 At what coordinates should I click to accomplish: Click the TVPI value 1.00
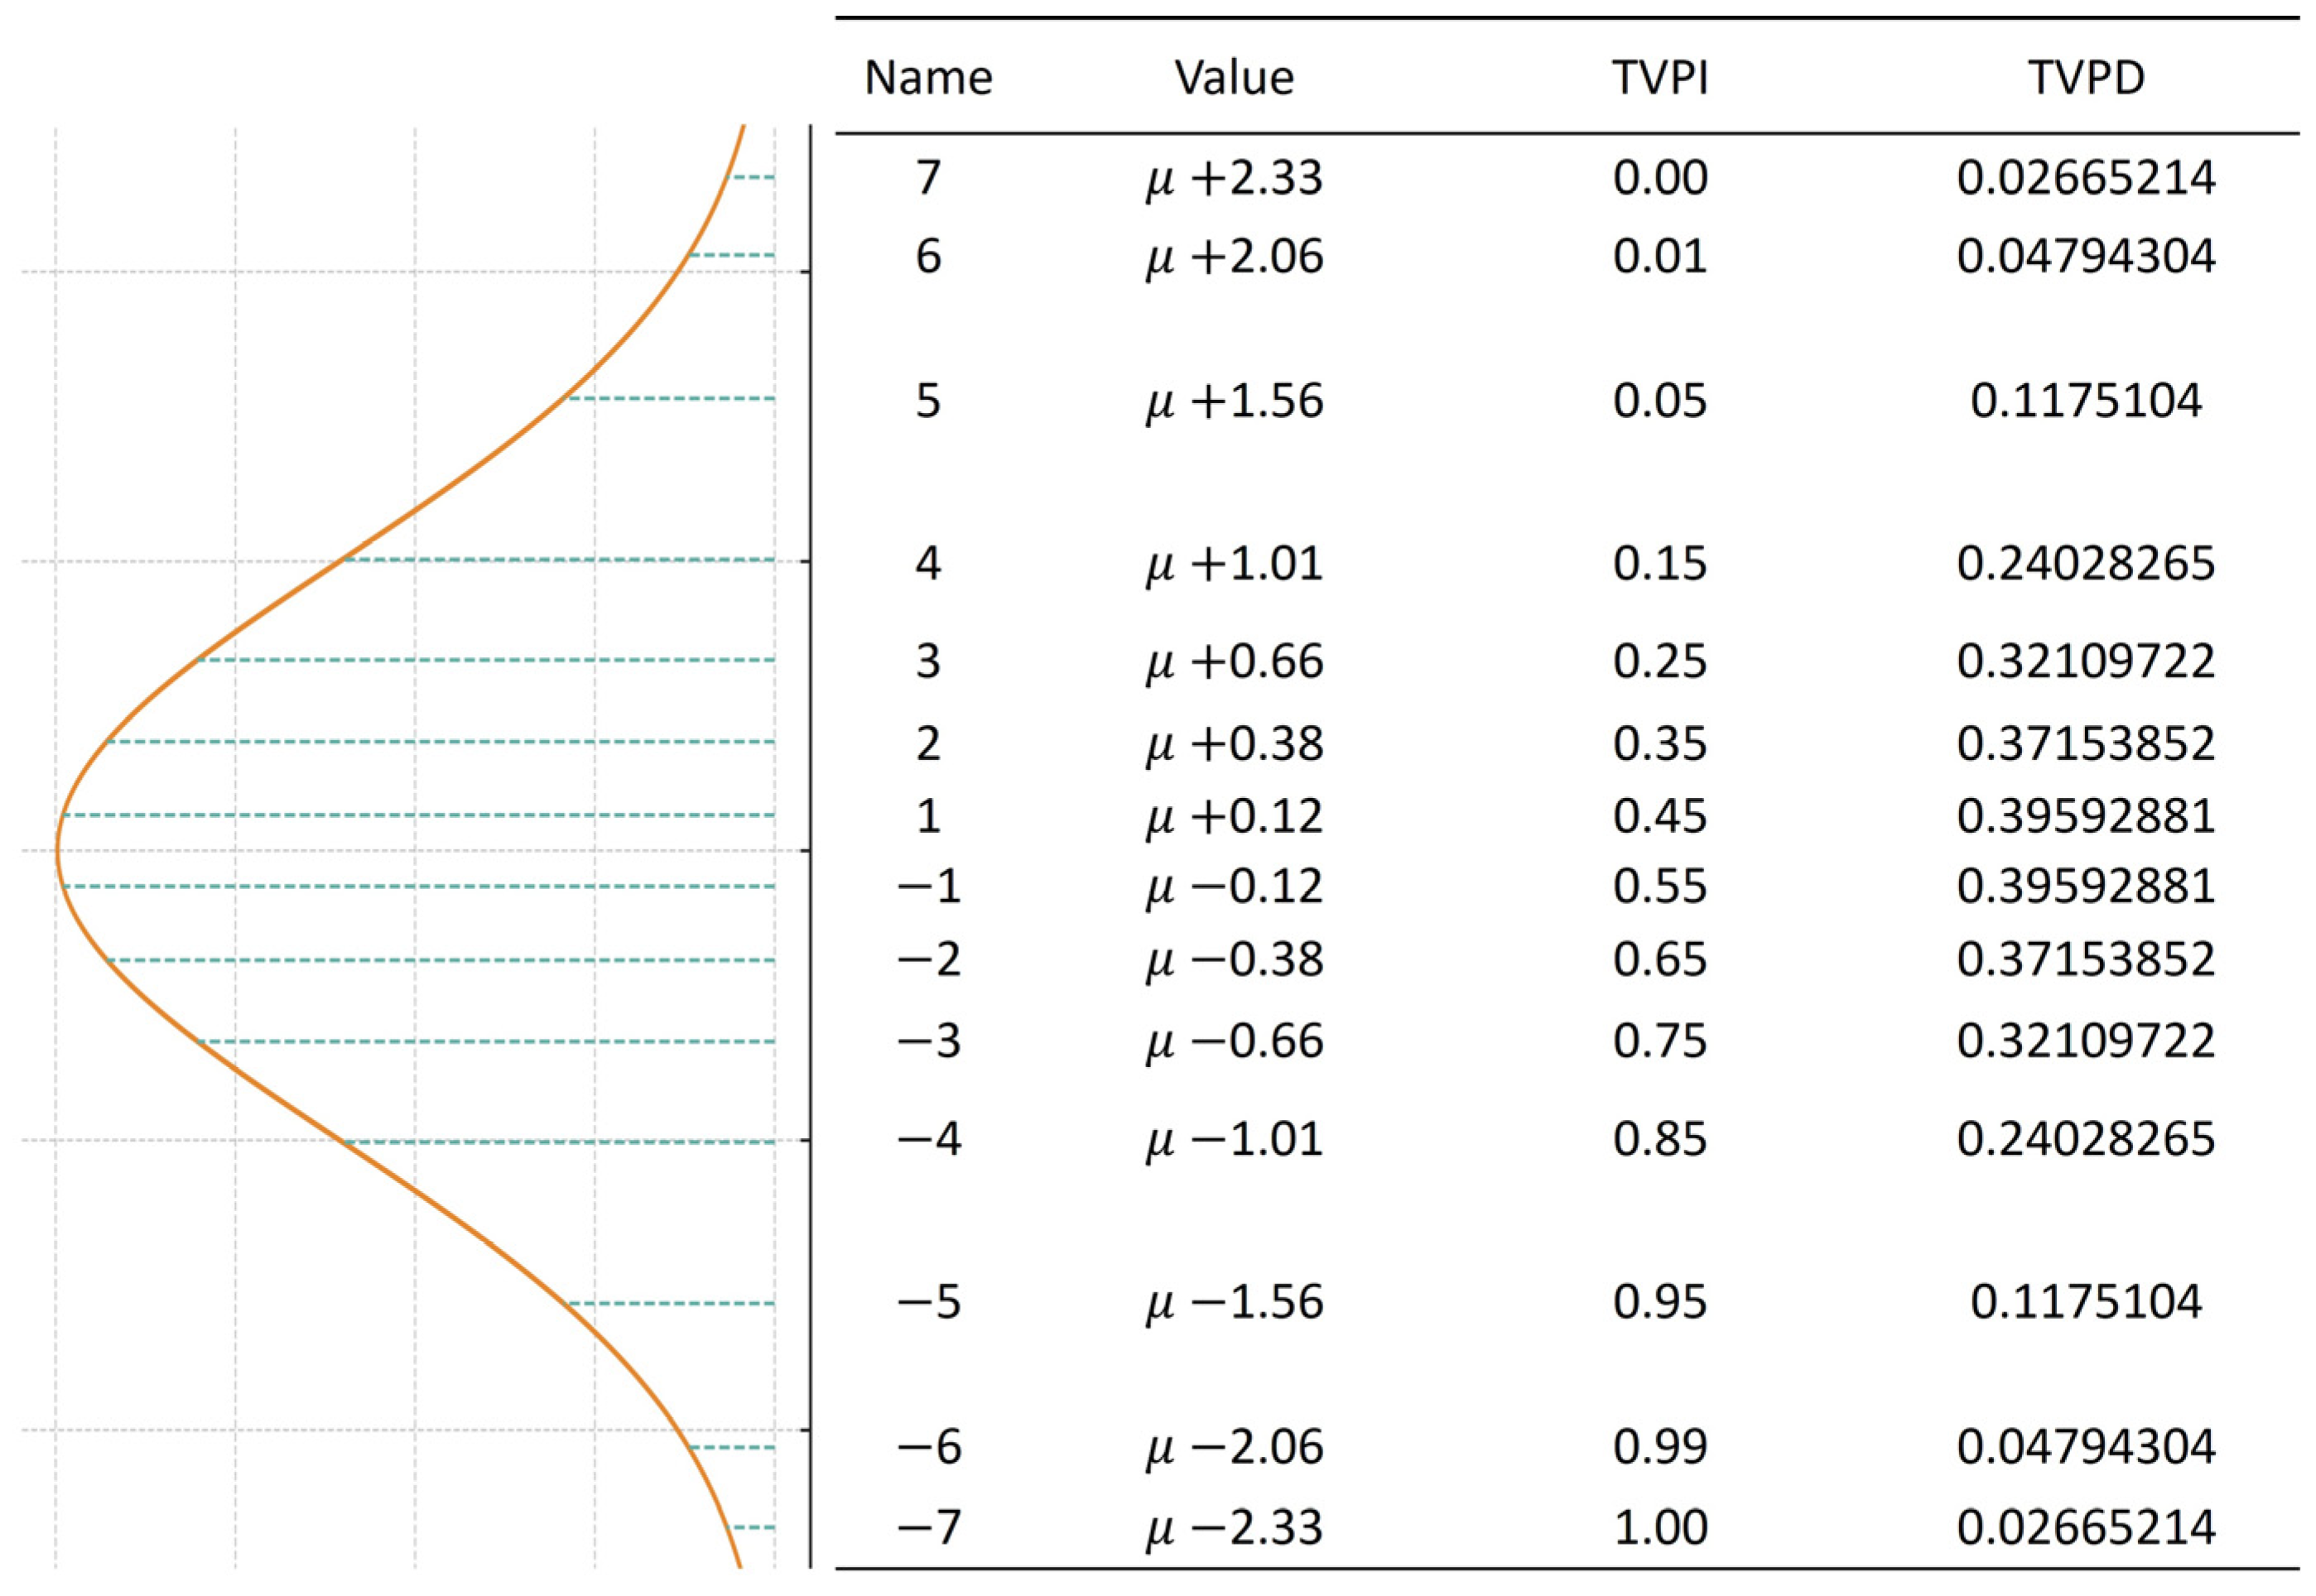coord(1660,1527)
